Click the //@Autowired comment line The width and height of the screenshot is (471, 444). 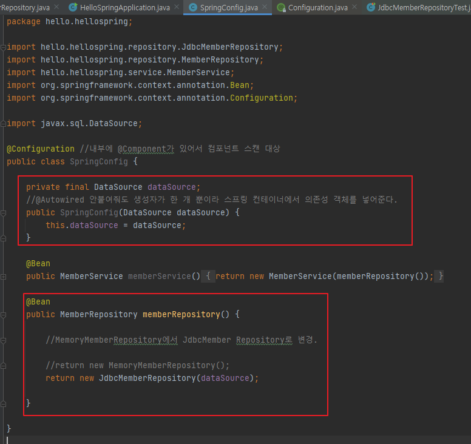pos(212,200)
